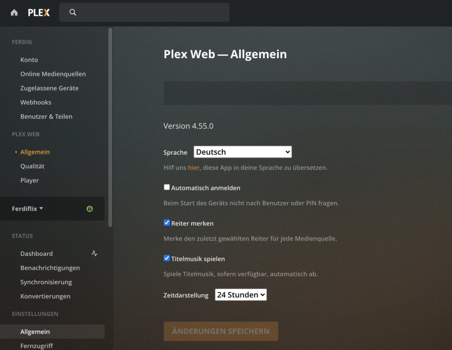Select Qualität under Plex Web
The image size is (452, 350).
[32, 166]
